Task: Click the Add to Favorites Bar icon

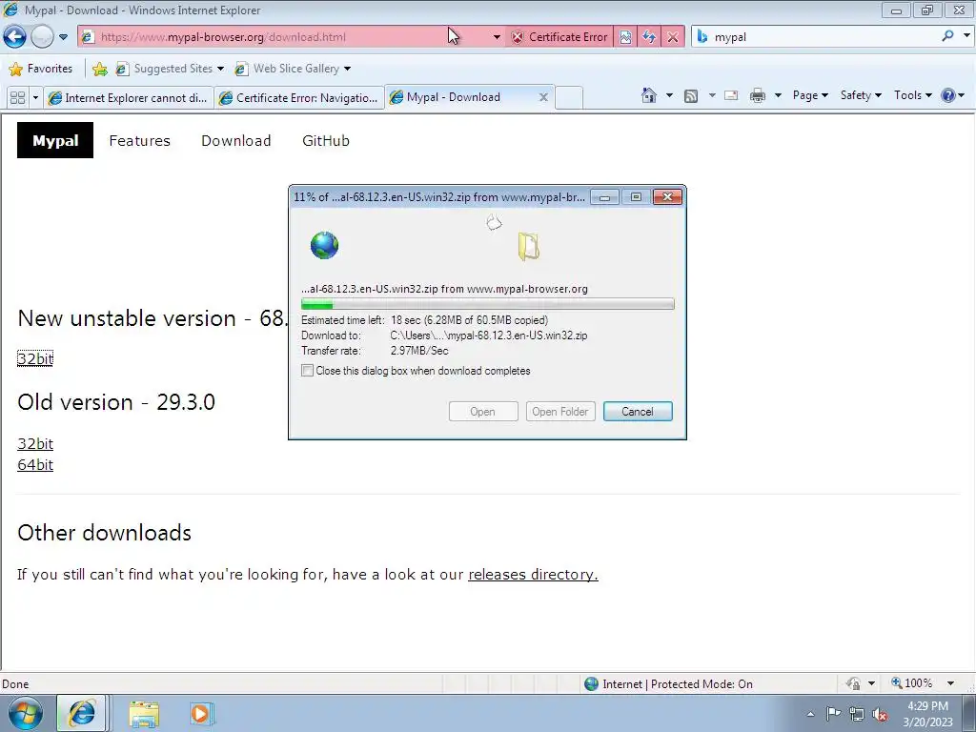Action: 99,69
